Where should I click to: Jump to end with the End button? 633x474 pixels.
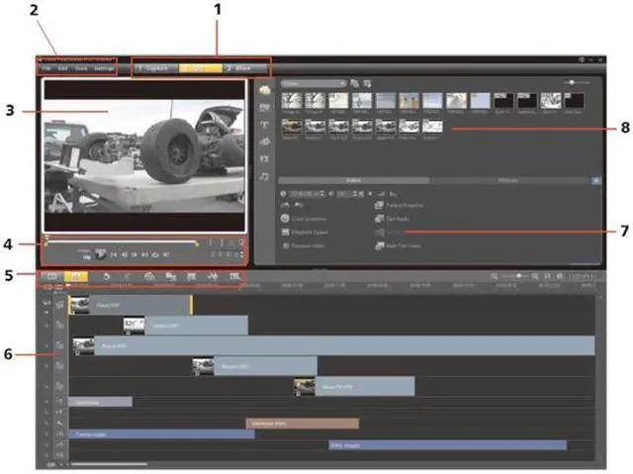144,254
